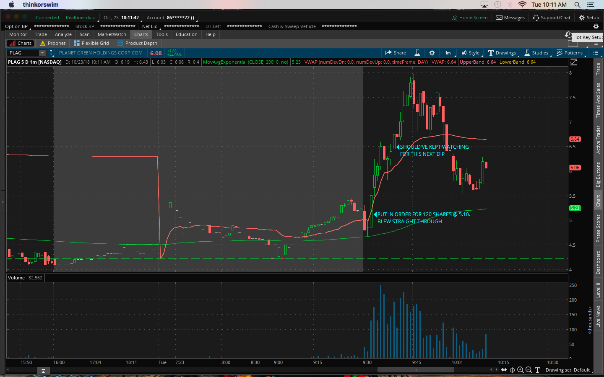Expand the Option BP field selector
This screenshot has width=604, height=377.
pyautogui.click(x=18, y=26)
